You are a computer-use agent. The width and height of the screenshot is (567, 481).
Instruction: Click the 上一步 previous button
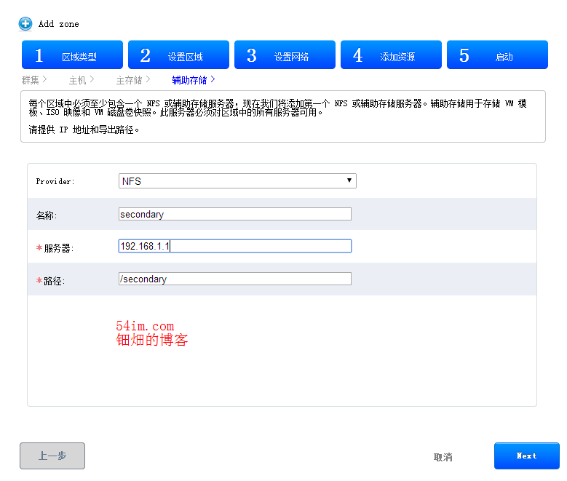tap(52, 456)
